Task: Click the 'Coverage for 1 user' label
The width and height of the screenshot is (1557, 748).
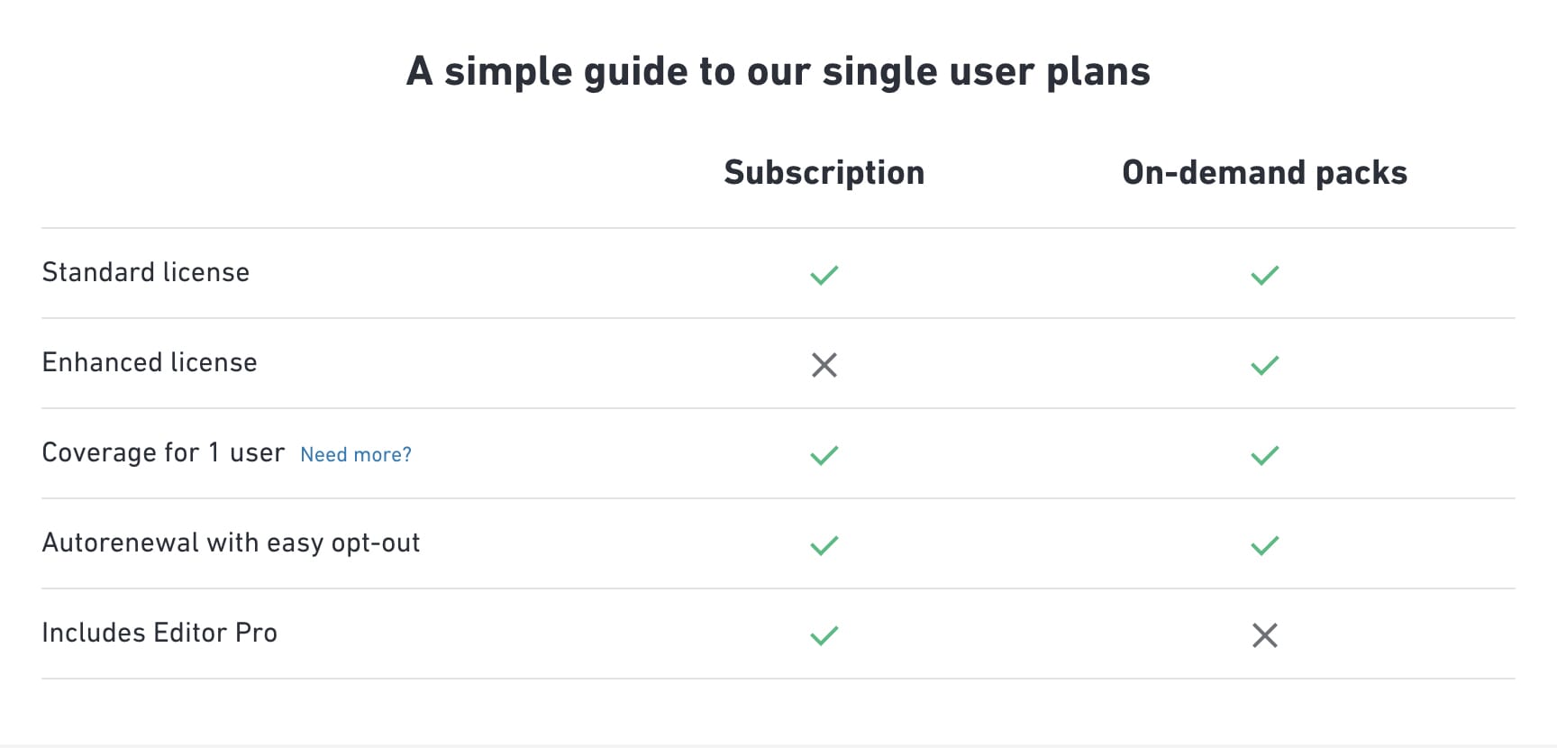Action: [163, 452]
